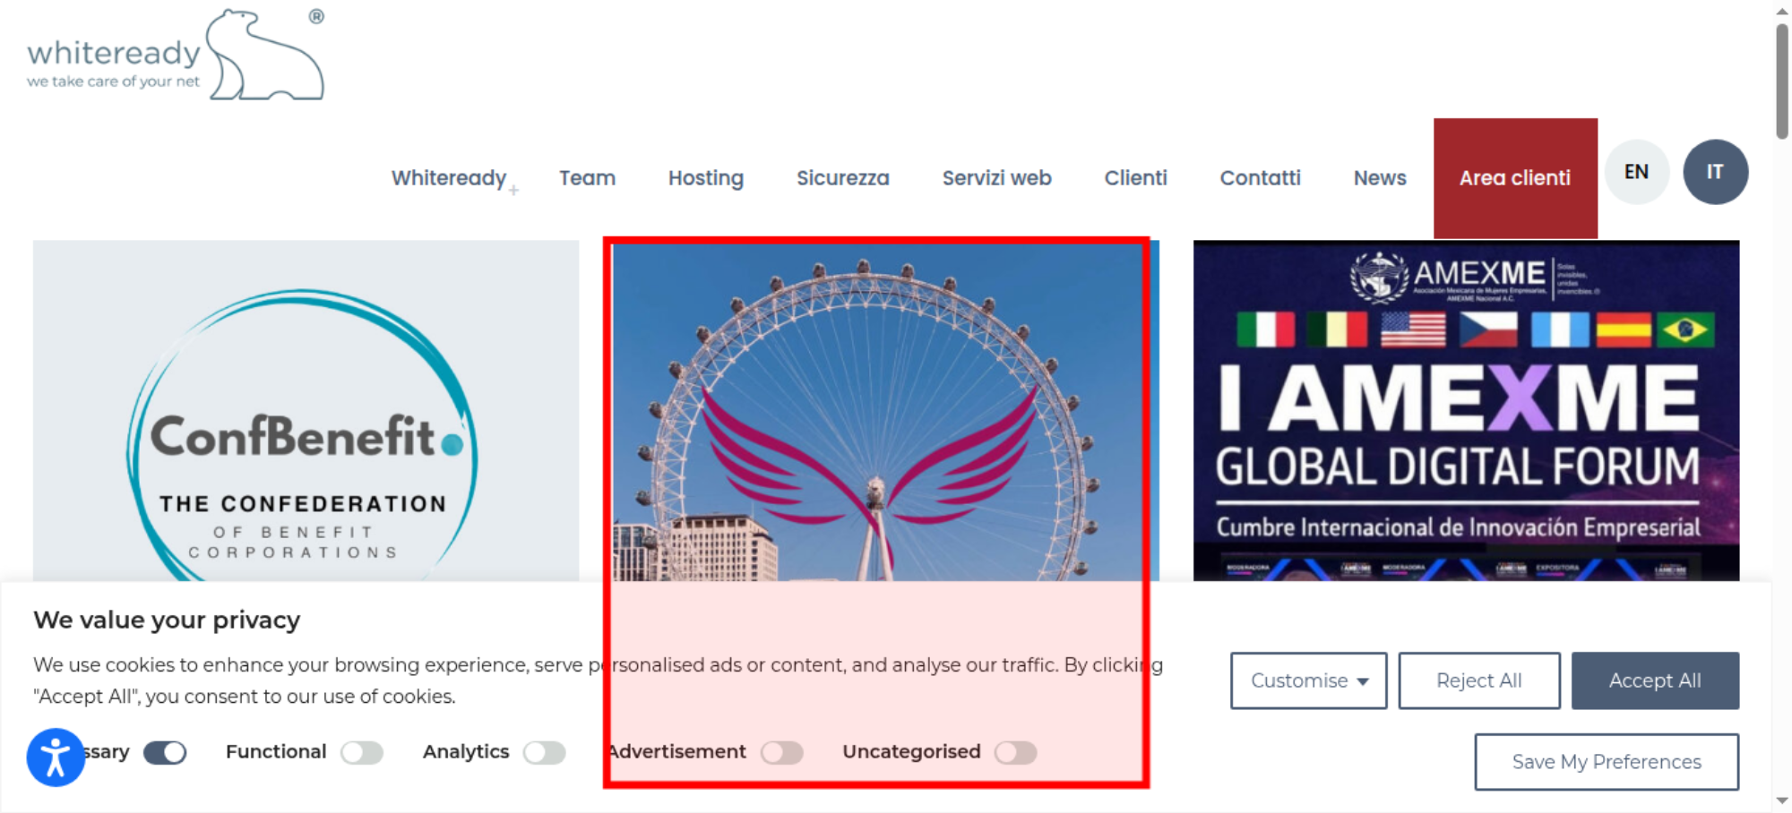The height and width of the screenshot is (813, 1792).
Task: Enable Advertisement cookies toggle
Action: coord(782,752)
